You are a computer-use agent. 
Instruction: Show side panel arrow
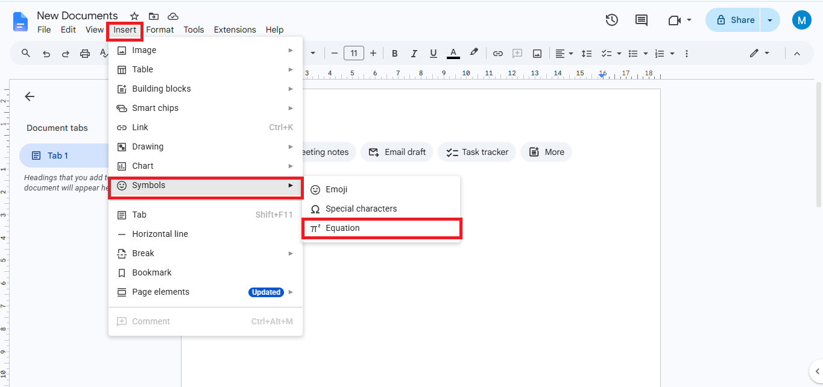816,371
